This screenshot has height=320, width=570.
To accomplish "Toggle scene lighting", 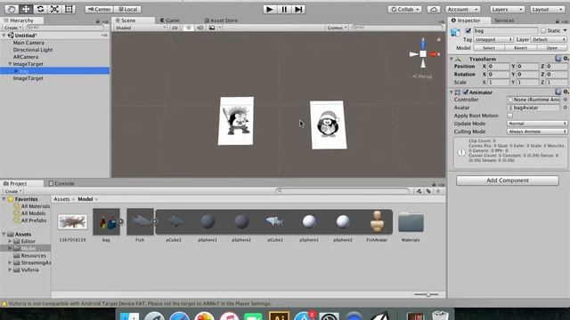I will pyautogui.click(x=188, y=28).
